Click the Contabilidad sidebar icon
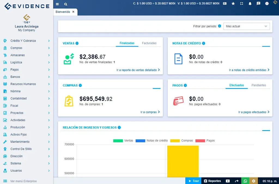Viewport: 279px width, 184px height. (5, 98)
